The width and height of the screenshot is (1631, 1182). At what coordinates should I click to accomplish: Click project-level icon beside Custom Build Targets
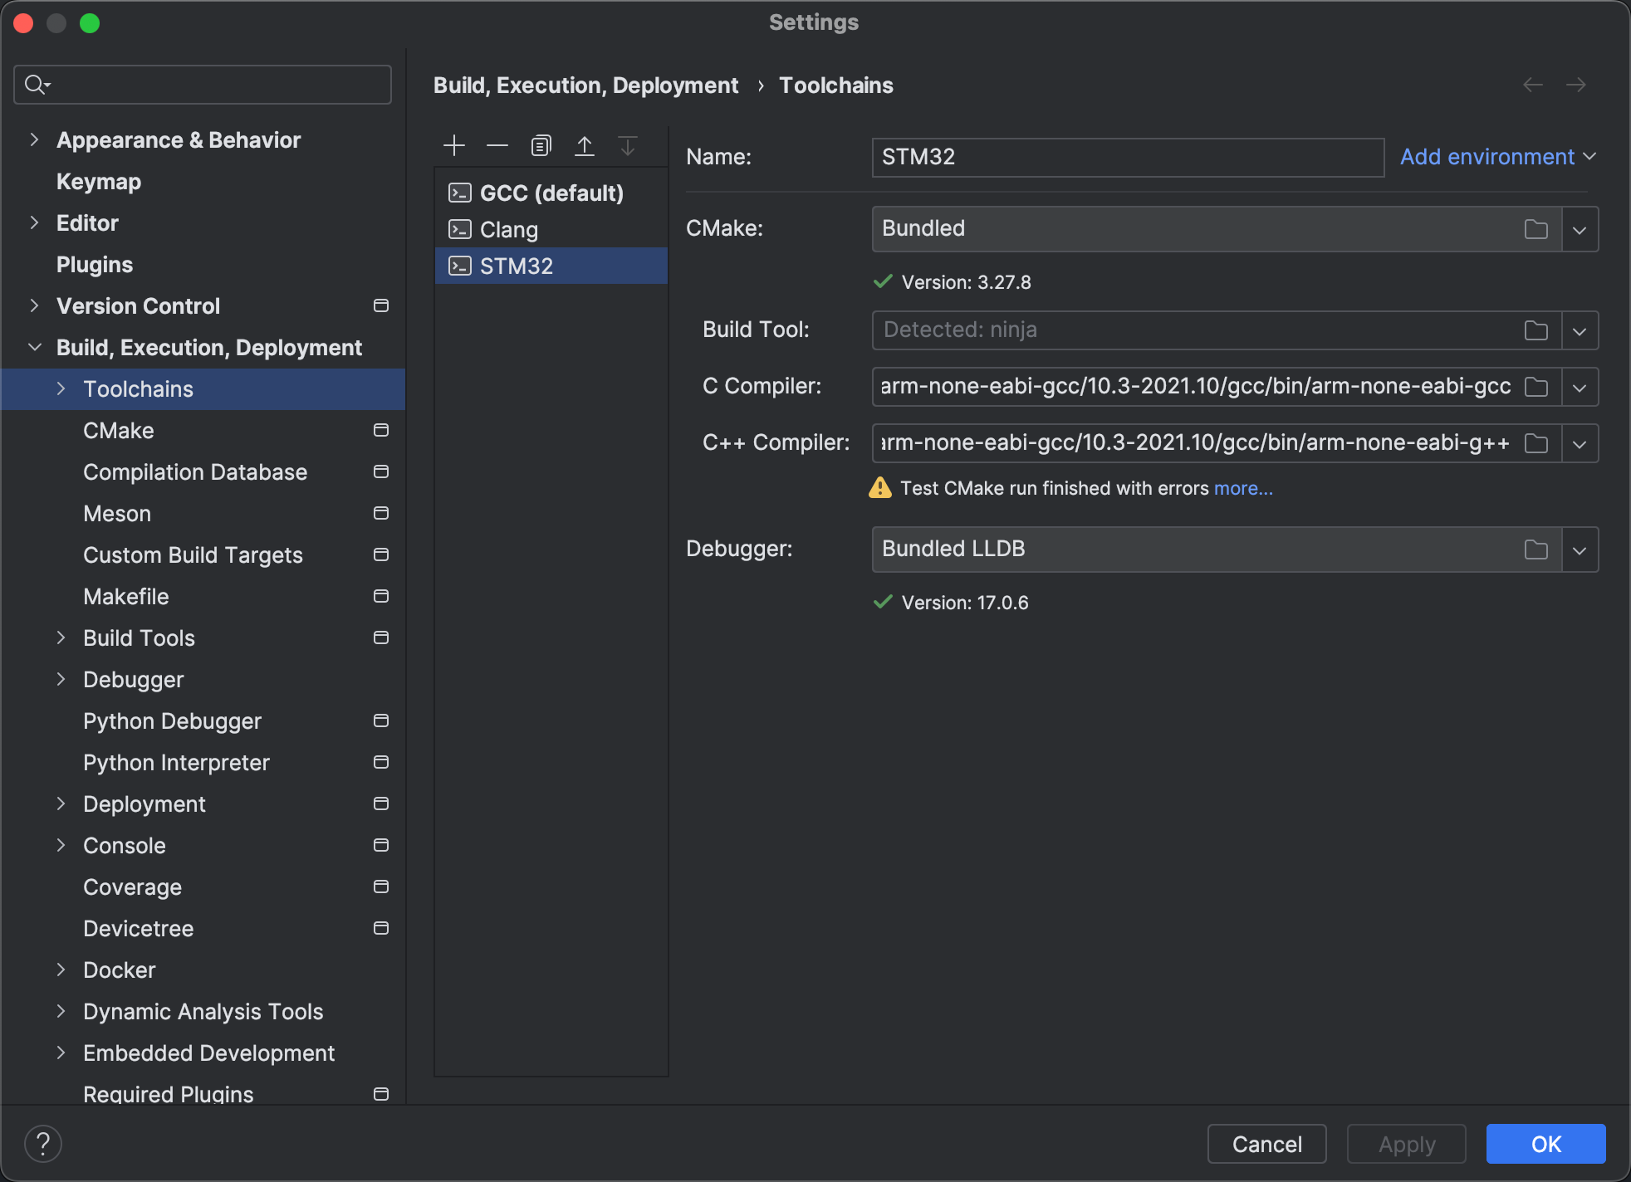(x=381, y=554)
